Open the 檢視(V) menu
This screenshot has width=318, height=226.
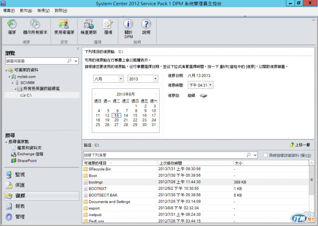[43, 11]
